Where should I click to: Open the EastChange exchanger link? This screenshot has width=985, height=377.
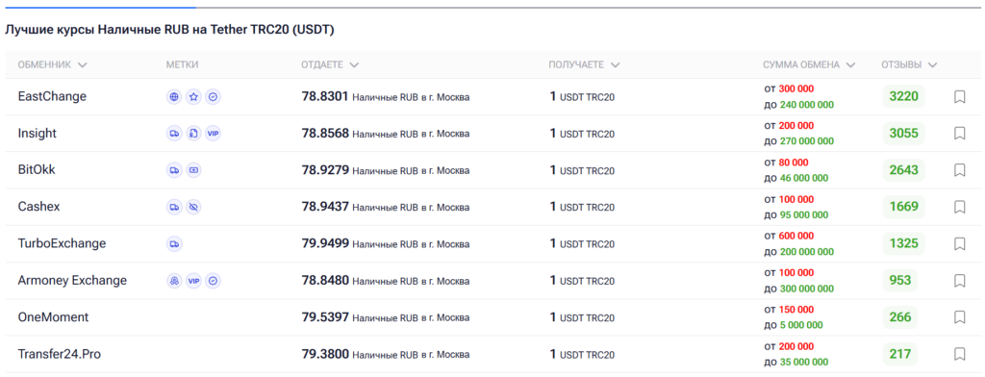(x=52, y=97)
